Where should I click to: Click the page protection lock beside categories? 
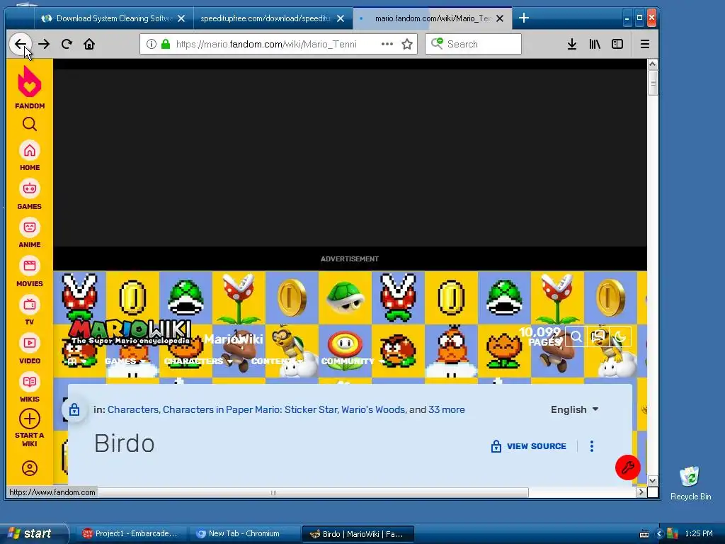point(74,409)
